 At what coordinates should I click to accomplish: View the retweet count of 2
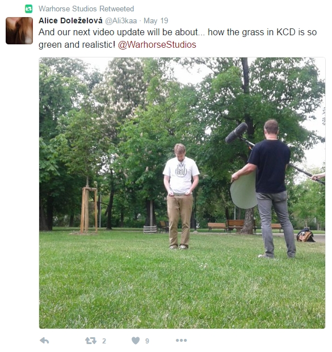[104, 341]
